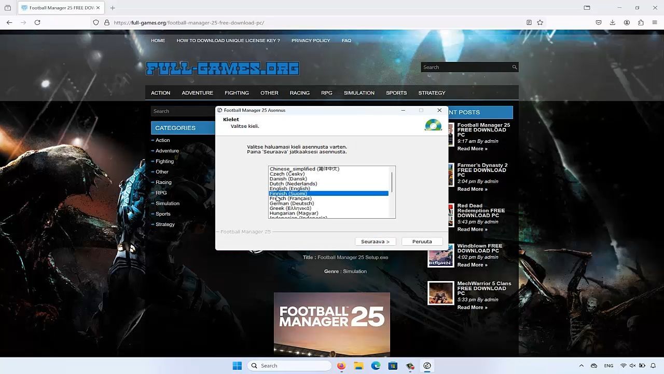Click the Peruuta button in the installer
Viewport: 664px width, 374px height.
point(422,242)
